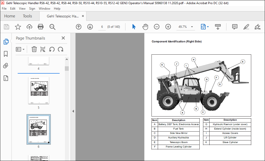Screen dimensions: 265x161
Task: Open the File menu
Action: pos(4,8)
